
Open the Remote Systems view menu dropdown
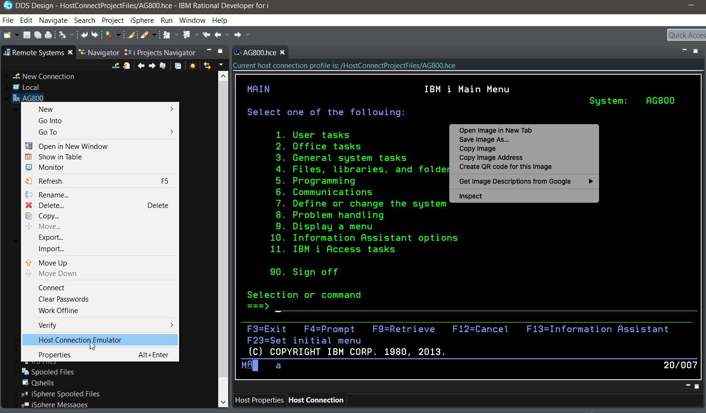221,65
